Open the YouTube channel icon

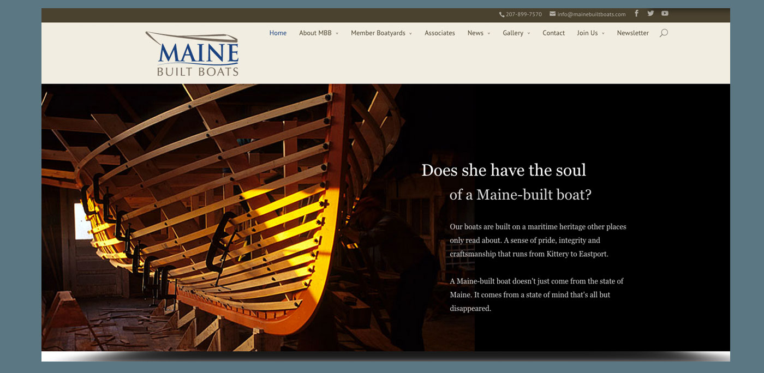pos(665,14)
